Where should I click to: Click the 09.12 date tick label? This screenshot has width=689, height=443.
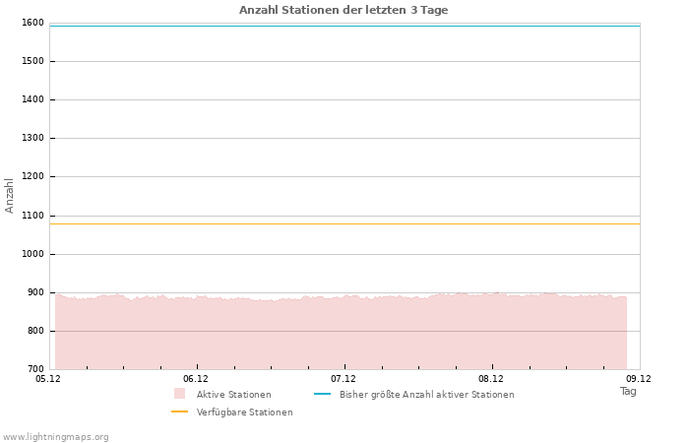pyautogui.click(x=639, y=378)
